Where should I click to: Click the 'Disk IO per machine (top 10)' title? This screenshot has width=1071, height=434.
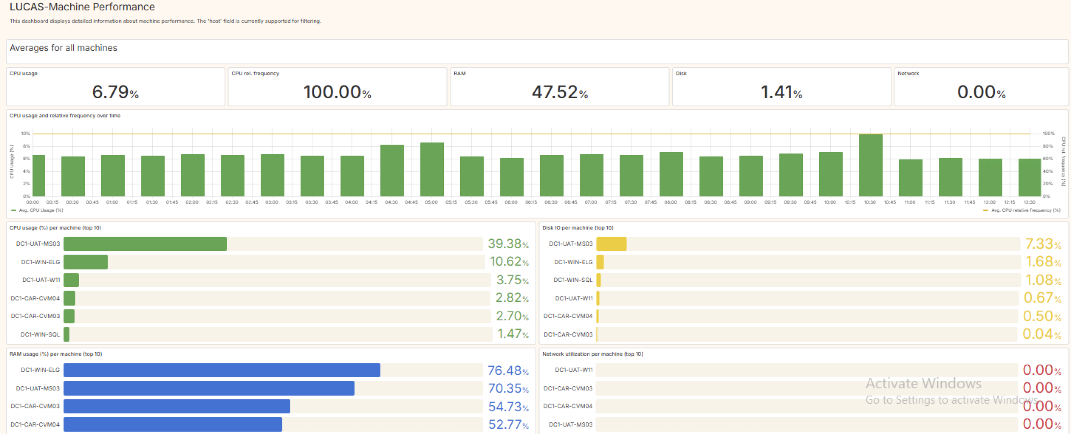pos(578,228)
